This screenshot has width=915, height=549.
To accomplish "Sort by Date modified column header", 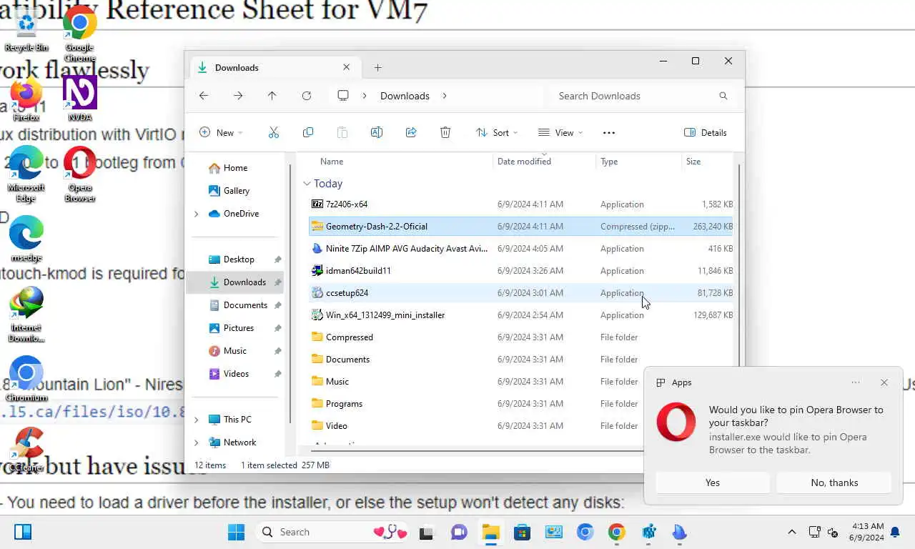I will point(524,162).
